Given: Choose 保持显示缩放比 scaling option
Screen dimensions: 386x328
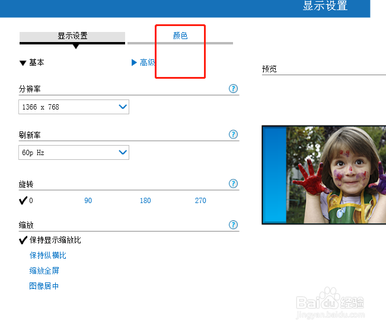Looking at the screenshot, I should click(50, 240).
